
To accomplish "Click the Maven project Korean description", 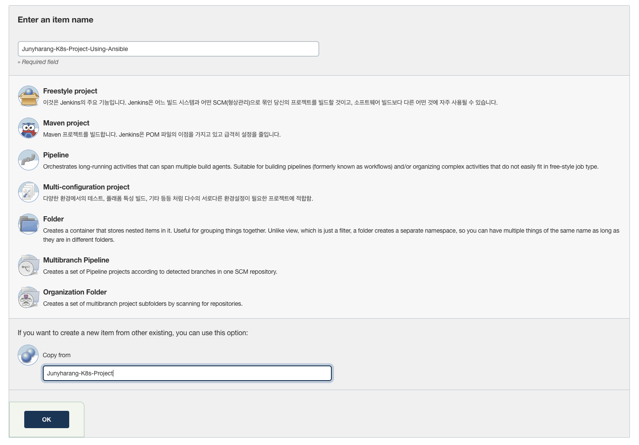I will pyautogui.click(x=162, y=134).
